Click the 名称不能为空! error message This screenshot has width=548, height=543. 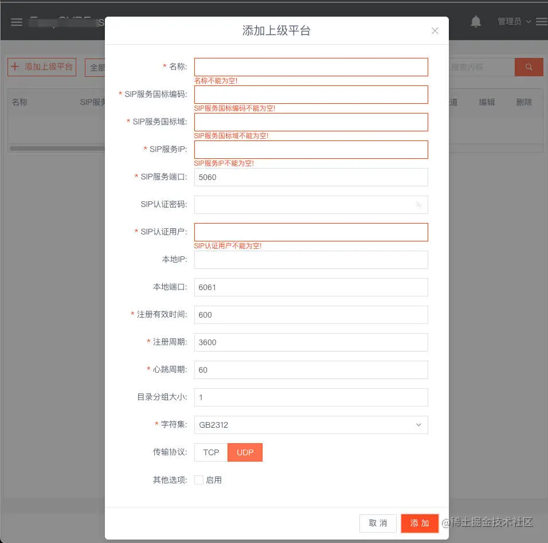(216, 81)
